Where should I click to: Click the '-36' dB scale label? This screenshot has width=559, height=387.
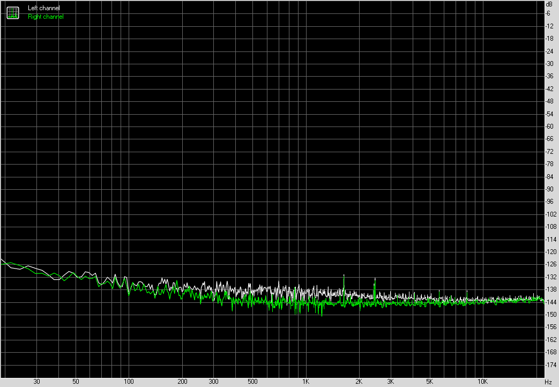pyautogui.click(x=549, y=76)
